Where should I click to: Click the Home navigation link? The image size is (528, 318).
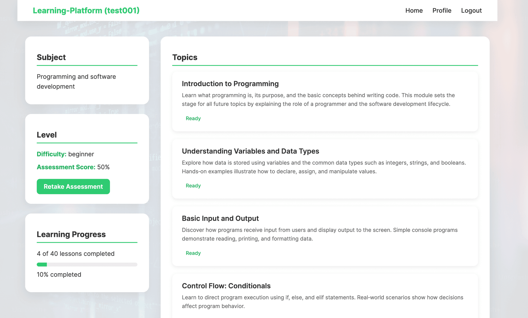pyautogui.click(x=414, y=10)
